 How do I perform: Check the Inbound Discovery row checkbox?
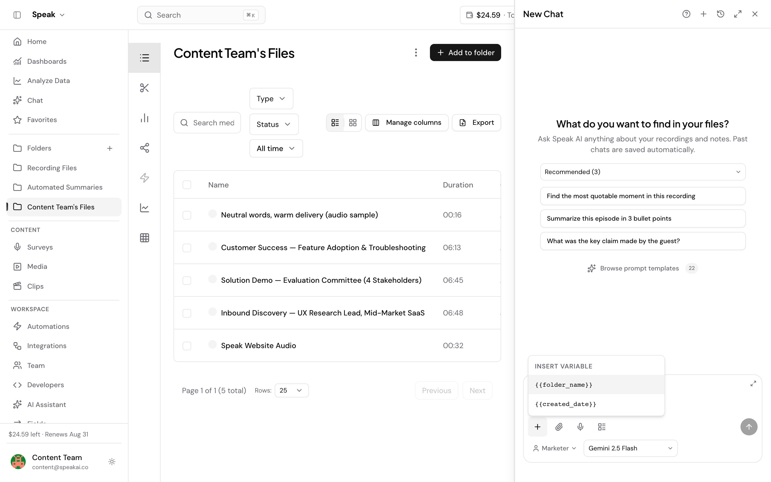[x=187, y=313]
